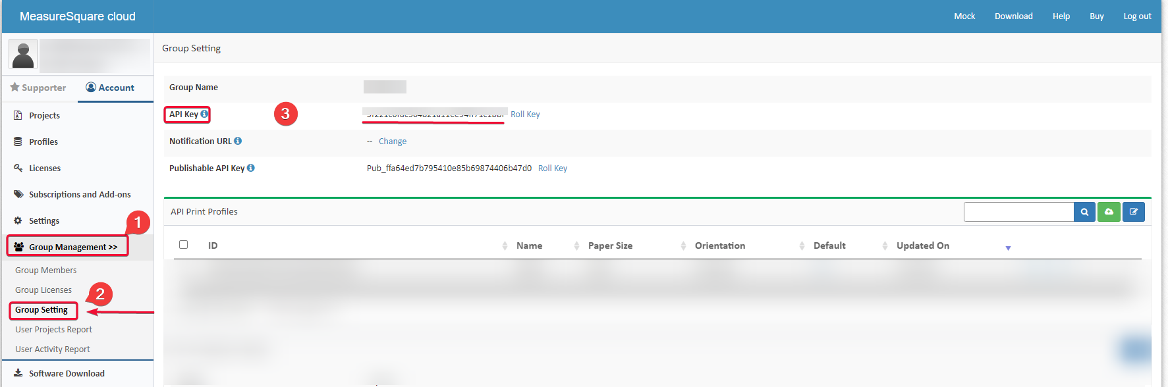Open User Projects Report
Viewport: 1168px width, 387px height.
point(54,329)
